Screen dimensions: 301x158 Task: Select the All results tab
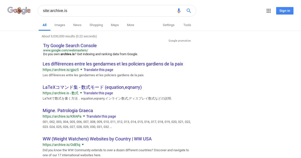44,25
